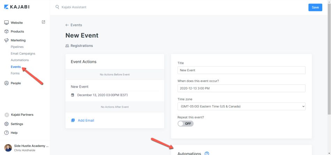Click the event date and time field

tap(241, 88)
